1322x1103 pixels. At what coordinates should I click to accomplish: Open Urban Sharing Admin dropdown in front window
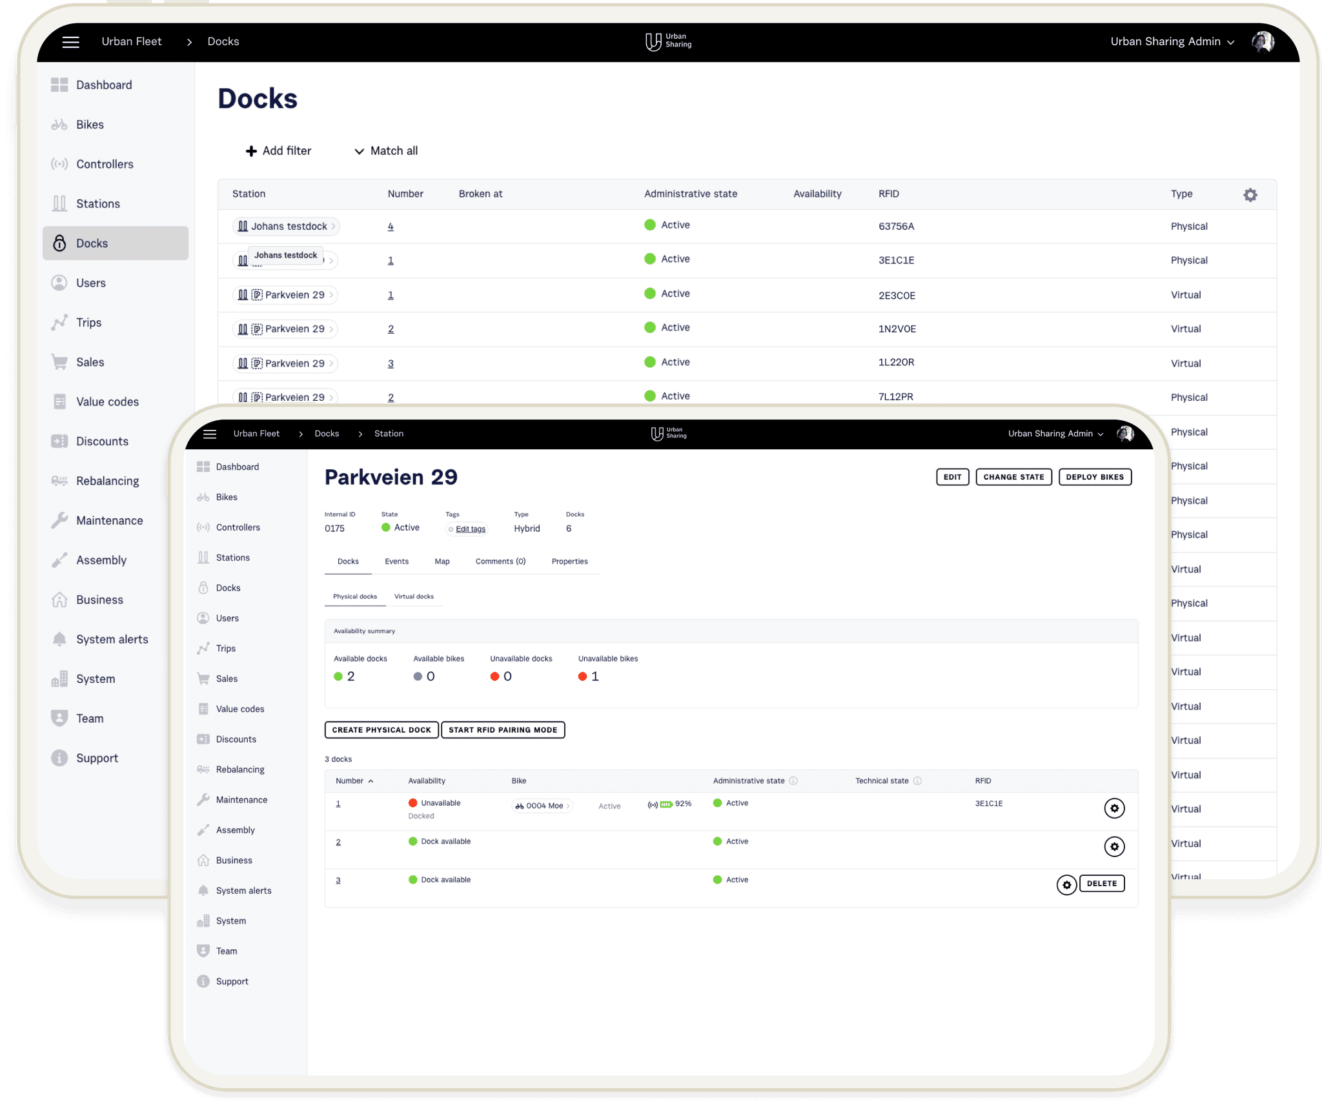point(1055,434)
